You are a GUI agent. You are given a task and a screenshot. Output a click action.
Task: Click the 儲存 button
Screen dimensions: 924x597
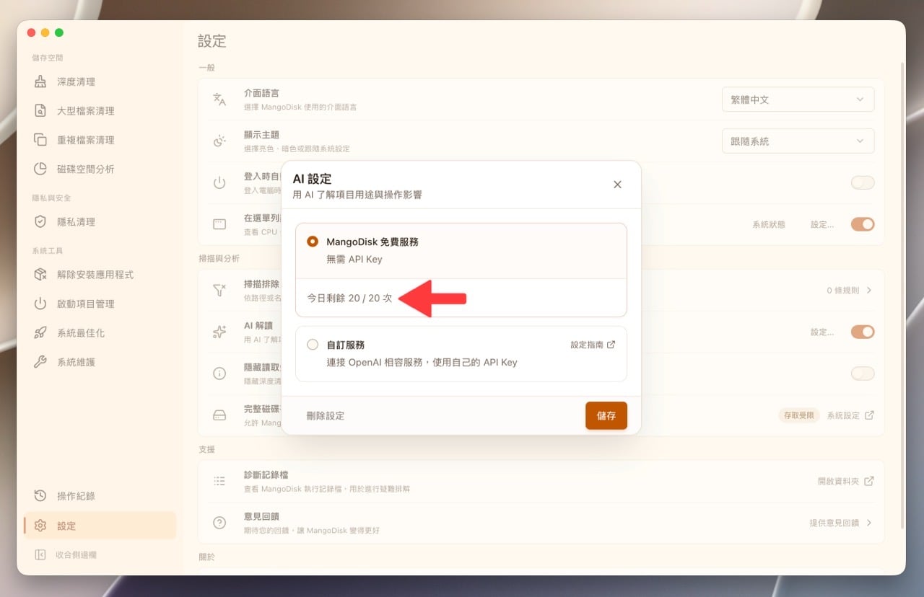click(606, 415)
